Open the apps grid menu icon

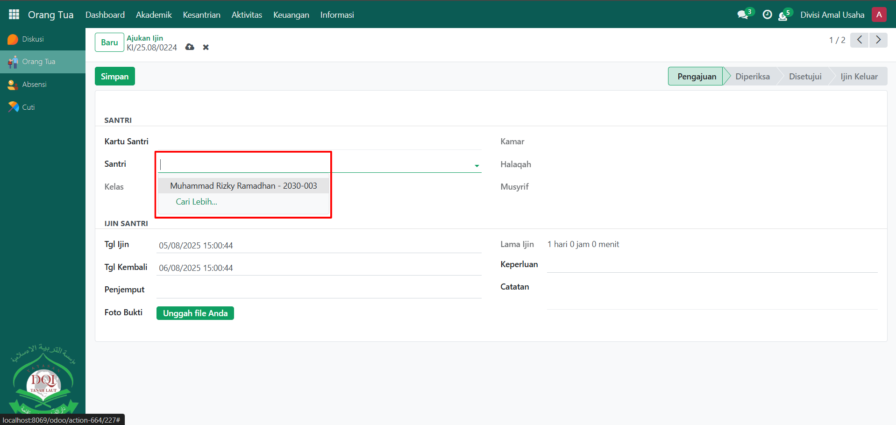point(14,14)
